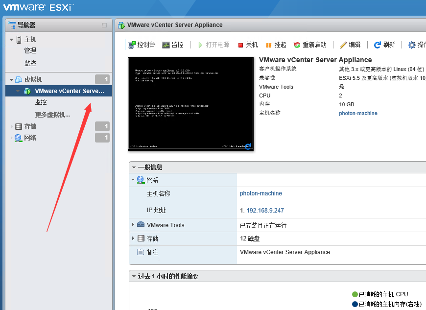The image size is (426, 310).
Task: Open the 192.168.9.247 IP link
Action: pyautogui.click(x=265, y=211)
